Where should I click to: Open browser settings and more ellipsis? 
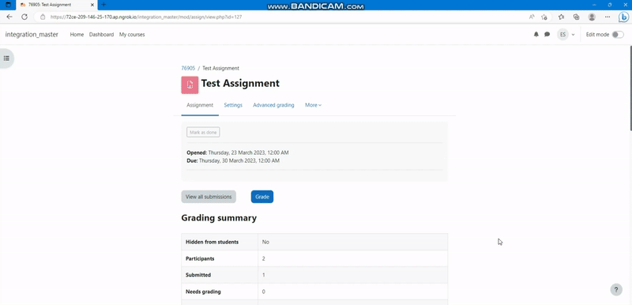click(x=608, y=17)
